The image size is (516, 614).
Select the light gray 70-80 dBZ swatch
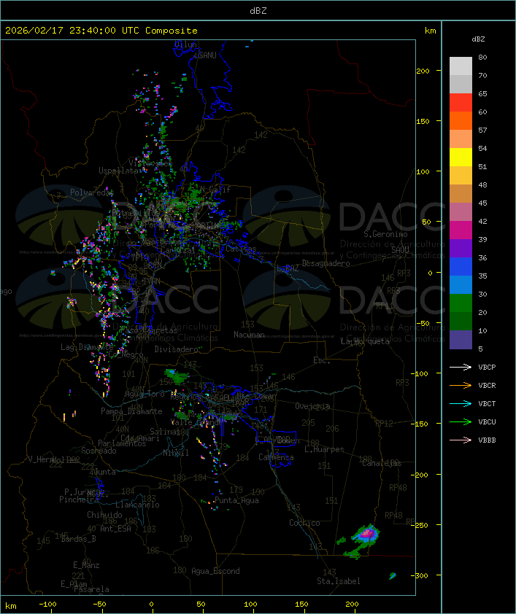[x=461, y=66]
